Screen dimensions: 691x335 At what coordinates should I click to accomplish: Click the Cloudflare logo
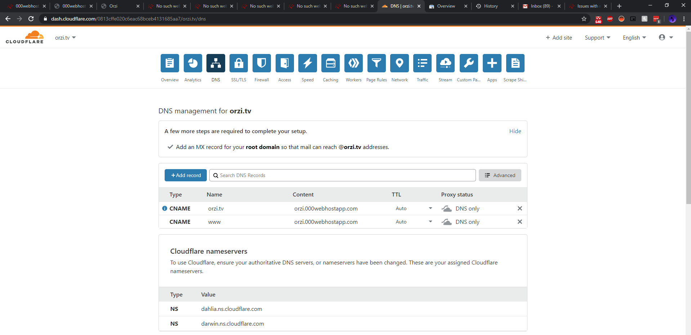click(x=24, y=37)
